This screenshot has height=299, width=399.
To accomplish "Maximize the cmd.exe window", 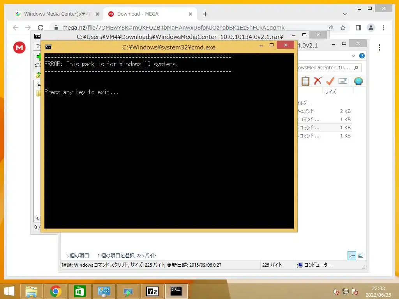I will click(272, 45).
